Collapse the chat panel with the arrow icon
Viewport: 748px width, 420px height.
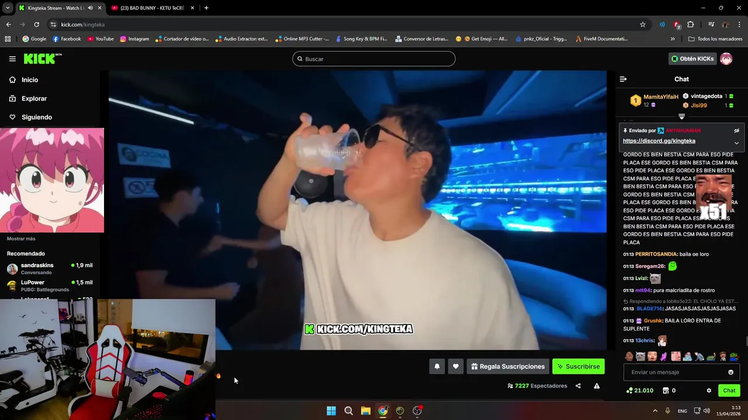[623, 79]
